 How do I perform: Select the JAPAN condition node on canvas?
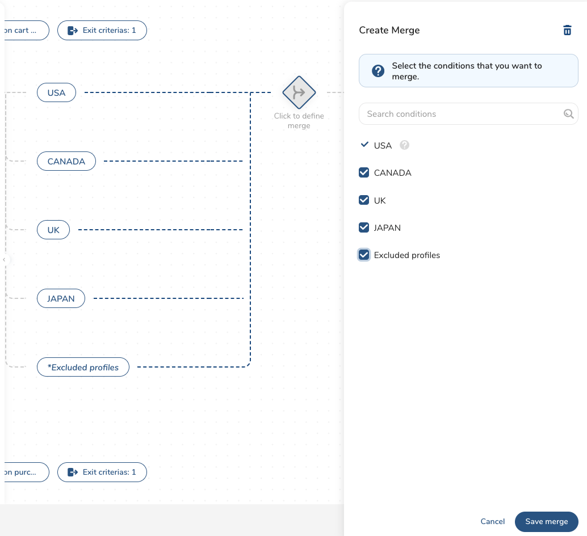pyautogui.click(x=61, y=298)
